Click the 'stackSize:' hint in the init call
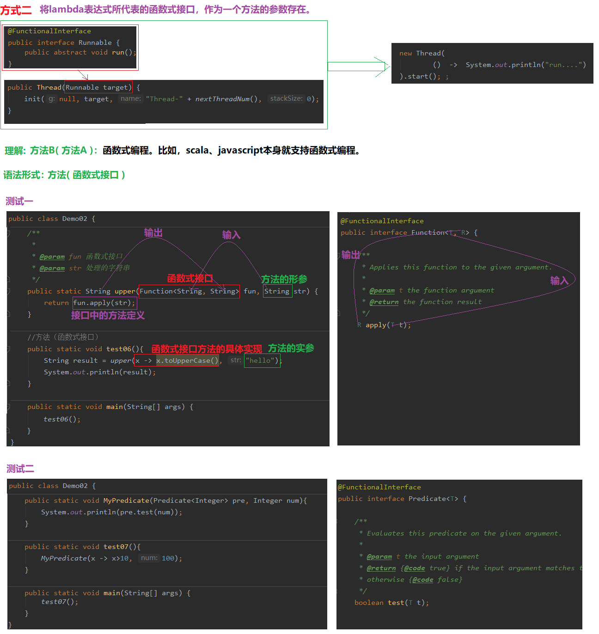 tap(286, 99)
